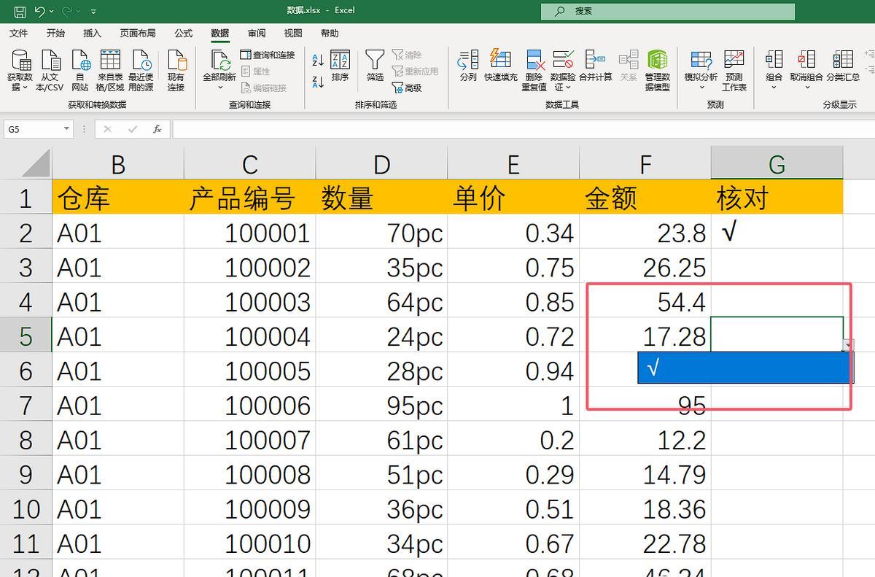The height and width of the screenshot is (577, 875).
Task: Click the Undo arrow icon
Action: pos(39,11)
